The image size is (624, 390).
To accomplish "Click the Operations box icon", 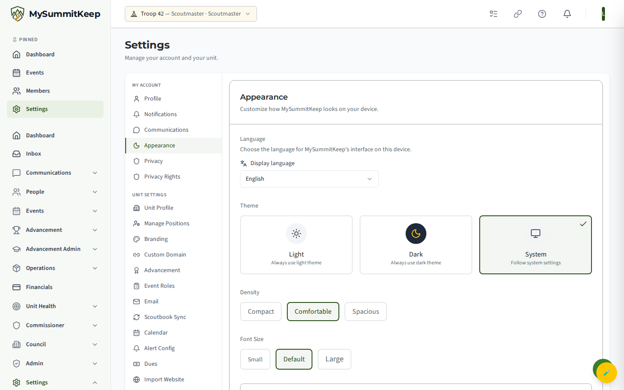I will (16, 268).
